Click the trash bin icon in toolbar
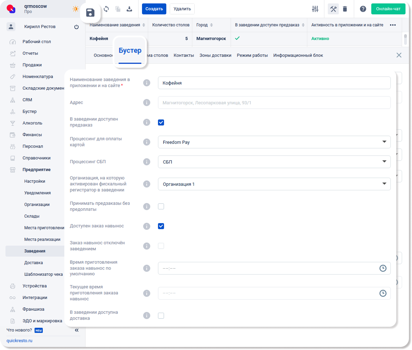Image resolution: width=412 pixels, height=350 pixels. [x=345, y=9]
